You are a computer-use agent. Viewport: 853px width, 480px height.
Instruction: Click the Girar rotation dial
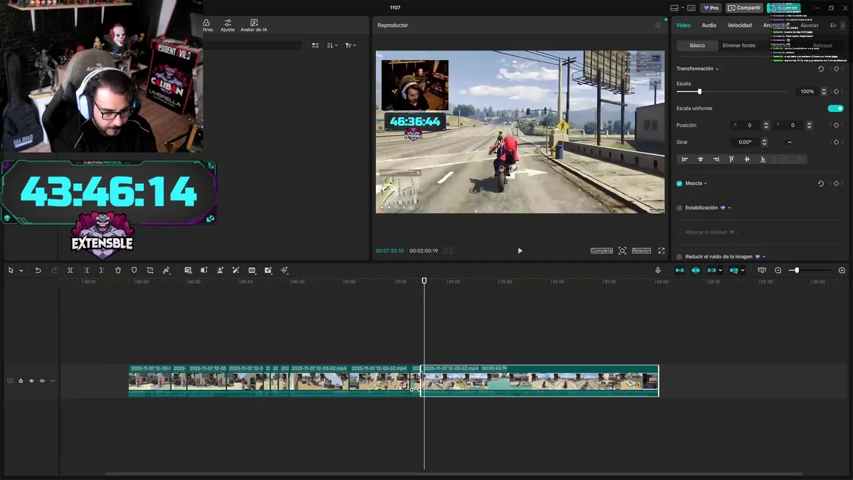point(789,142)
